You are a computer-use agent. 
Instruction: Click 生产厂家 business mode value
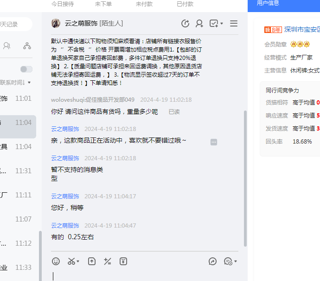(301, 58)
